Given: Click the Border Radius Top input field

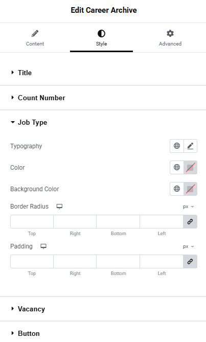Looking at the screenshot, I should 32,221.
